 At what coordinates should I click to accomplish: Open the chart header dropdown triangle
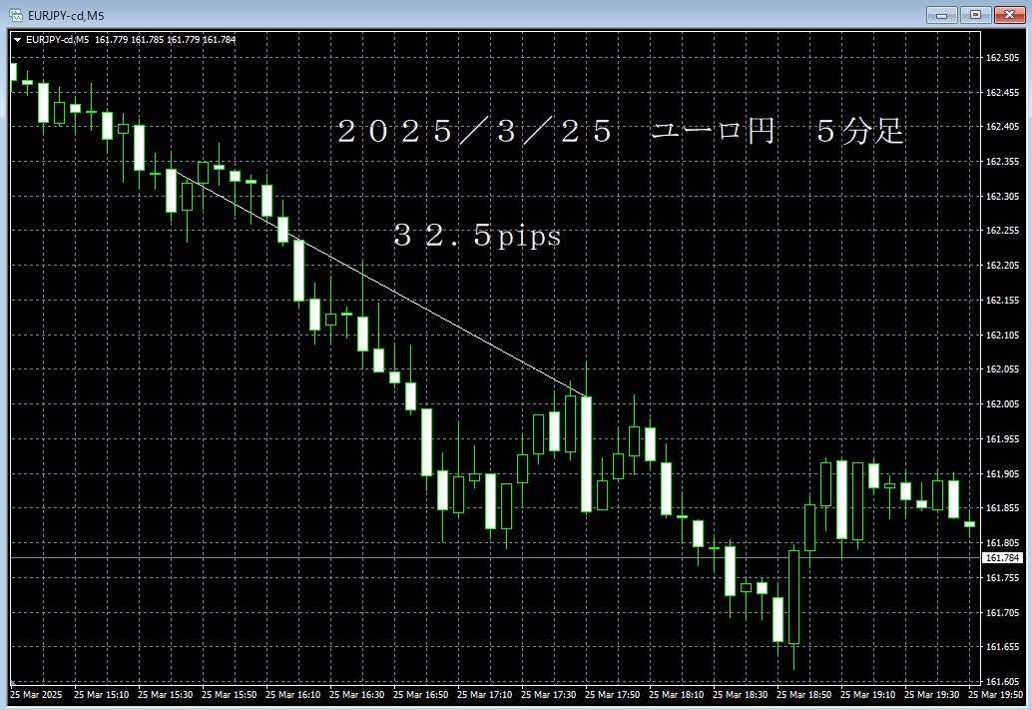[x=17, y=40]
